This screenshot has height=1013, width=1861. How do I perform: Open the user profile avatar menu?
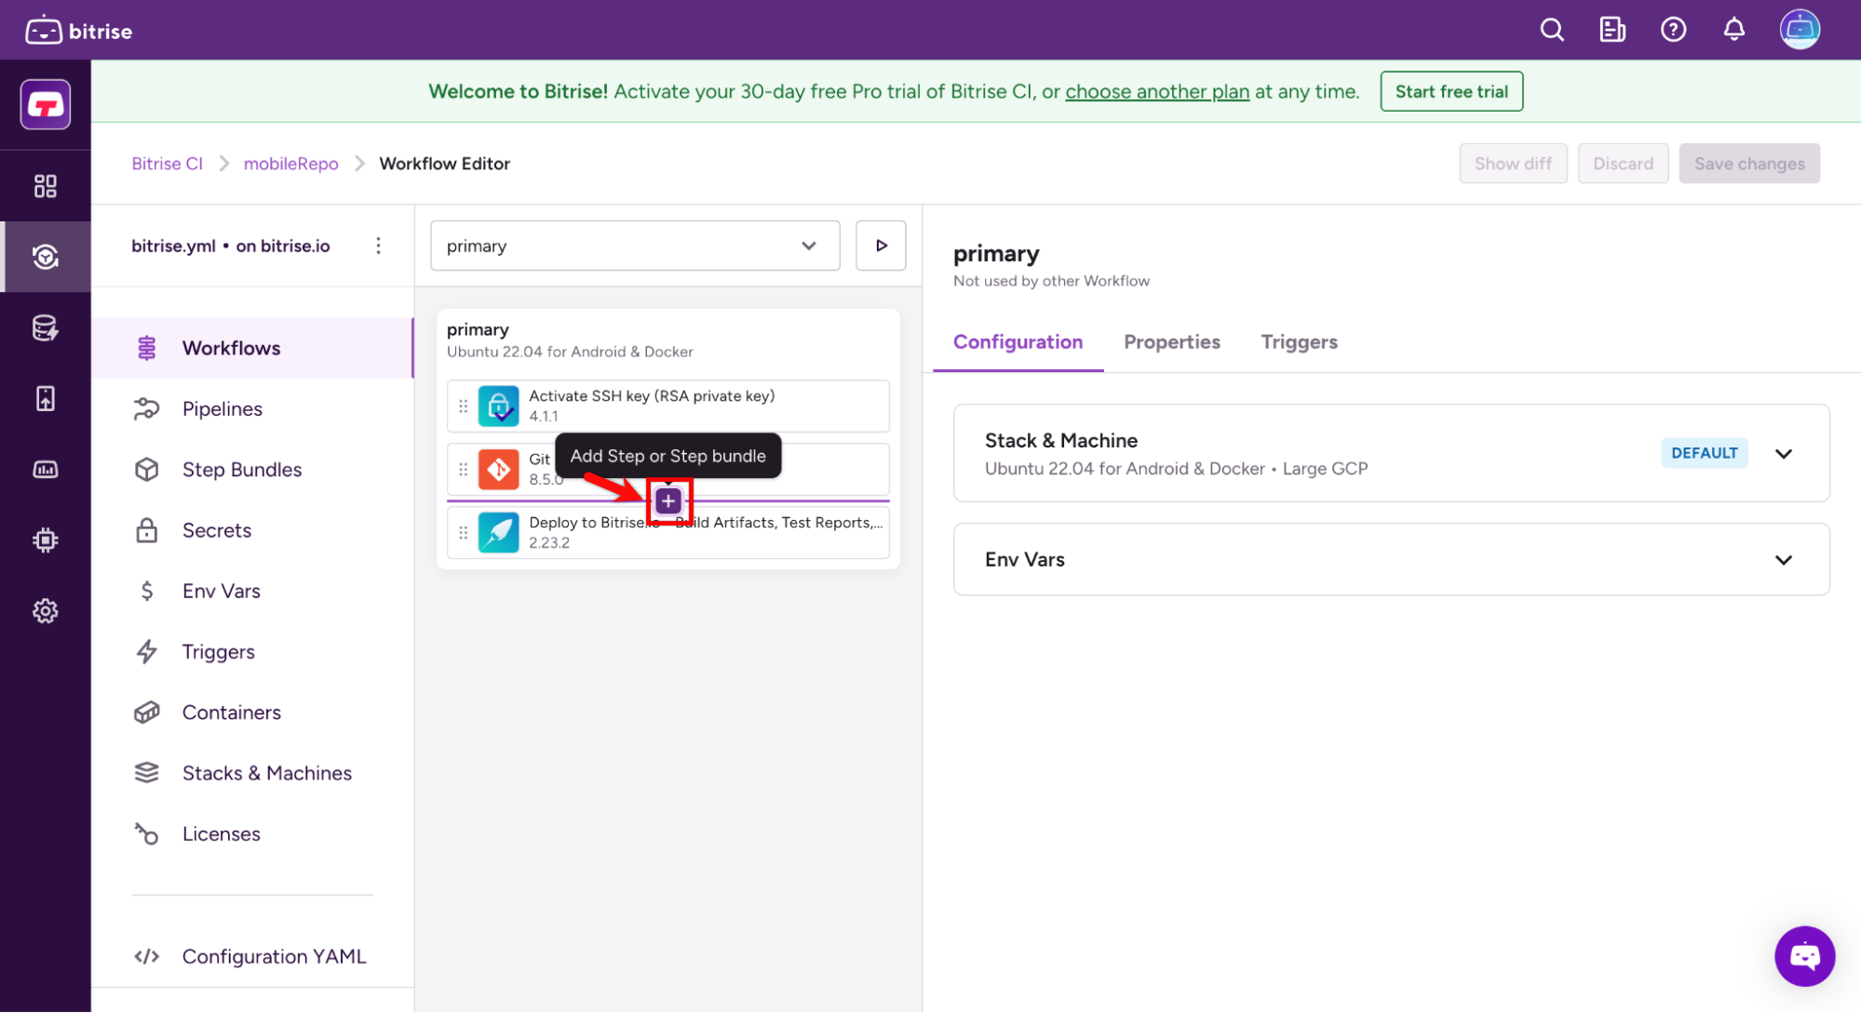click(x=1800, y=30)
